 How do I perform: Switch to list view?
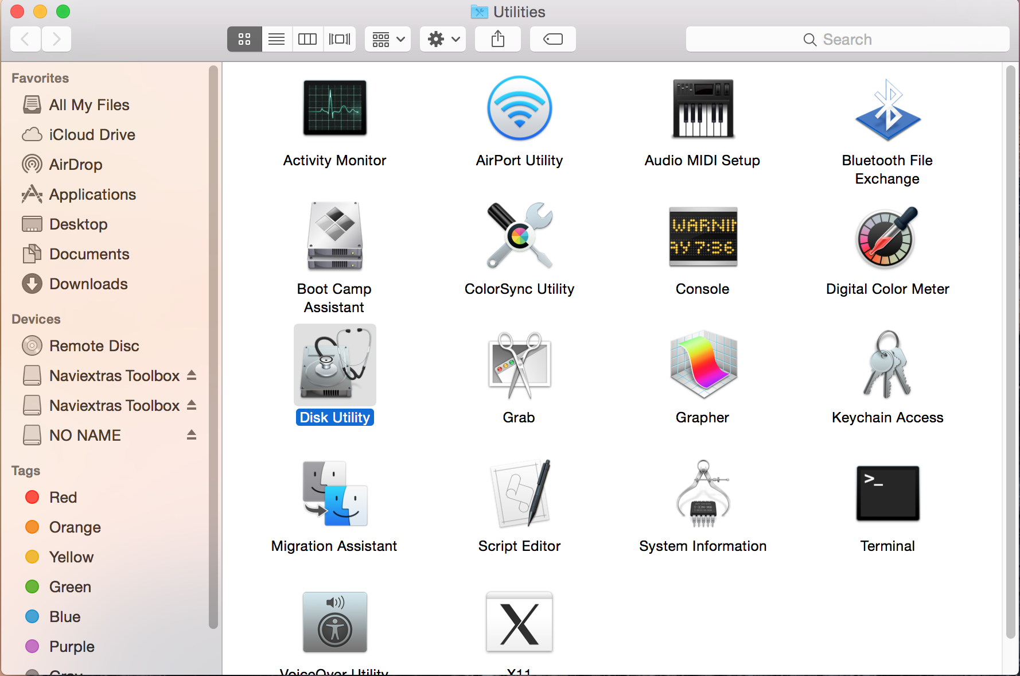pyautogui.click(x=277, y=39)
